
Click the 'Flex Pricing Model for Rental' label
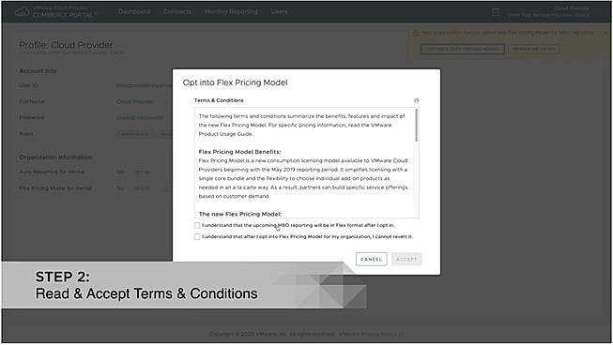click(x=55, y=188)
